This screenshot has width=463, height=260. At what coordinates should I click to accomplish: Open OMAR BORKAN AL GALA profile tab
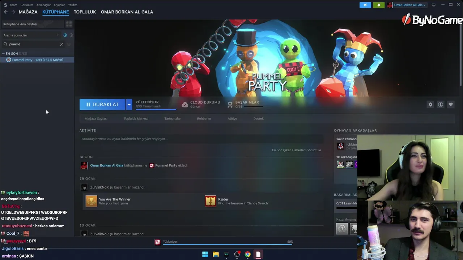pyautogui.click(x=127, y=12)
